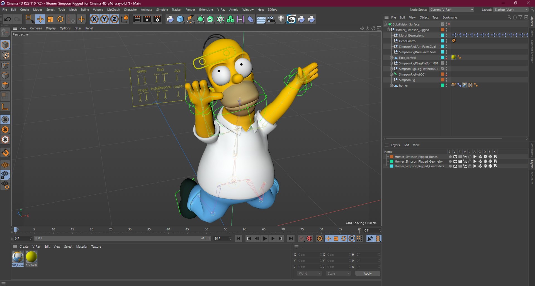Screen dimensions: 535x286
Task: Open Object Manager Tags menu
Action: click(435, 17)
